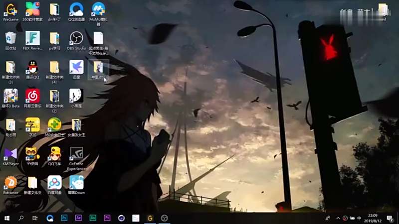This screenshot has width=399, height=224.
Task: Open the Cinema 4D sphere taskbar icon
Action: click(x=121, y=218)
